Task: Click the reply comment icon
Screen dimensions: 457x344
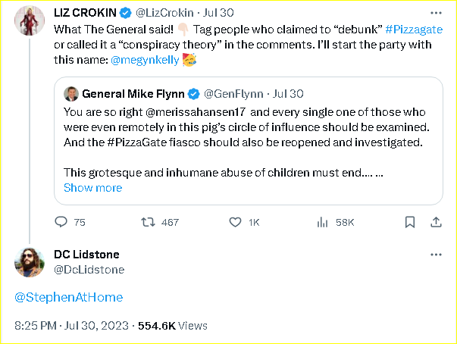Action: [x=61, y=222]
